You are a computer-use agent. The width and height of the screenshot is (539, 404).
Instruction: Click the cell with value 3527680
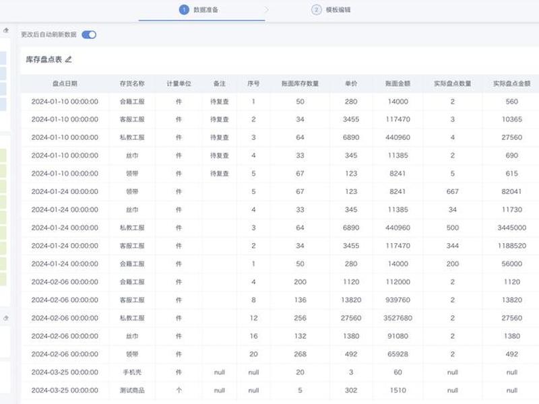[x=398, y=318]
